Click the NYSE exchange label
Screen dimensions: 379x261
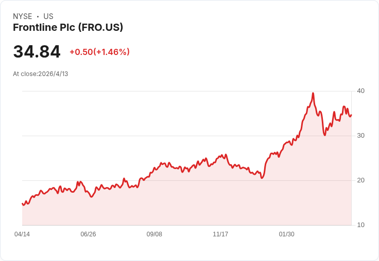[x=23, y=16]
